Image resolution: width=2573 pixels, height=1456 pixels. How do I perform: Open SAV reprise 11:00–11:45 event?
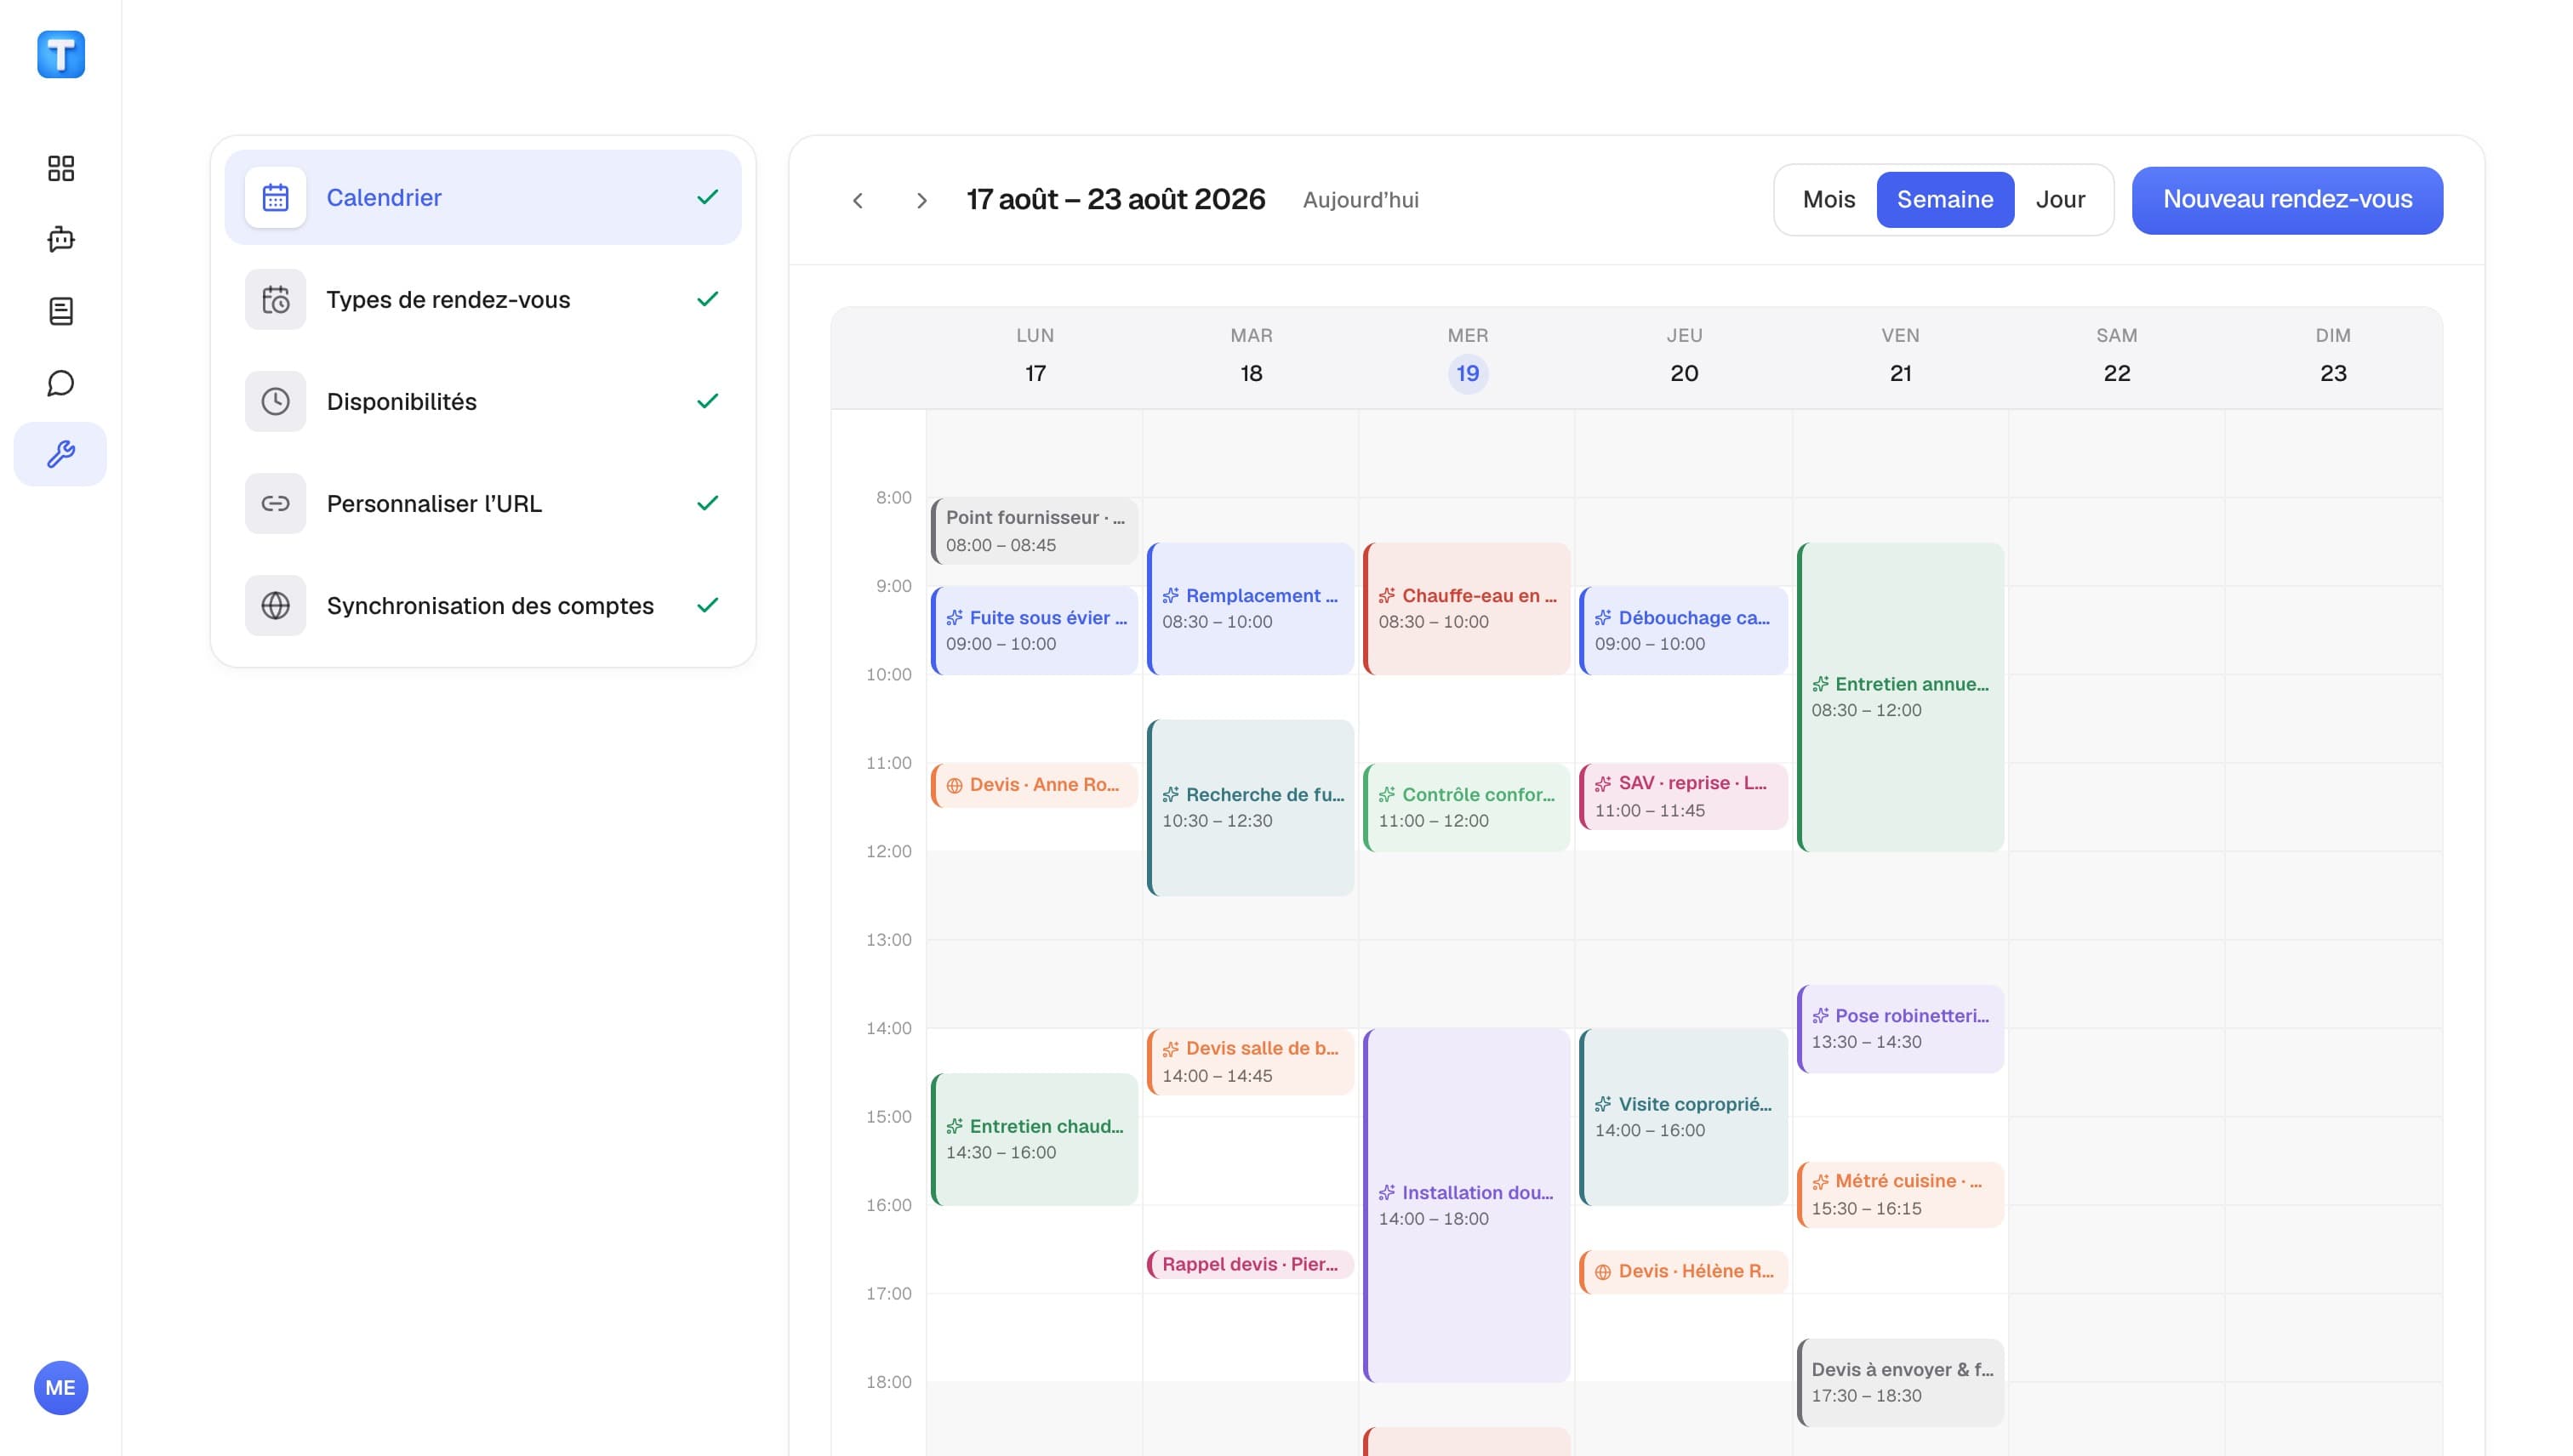pos(1684,796)
